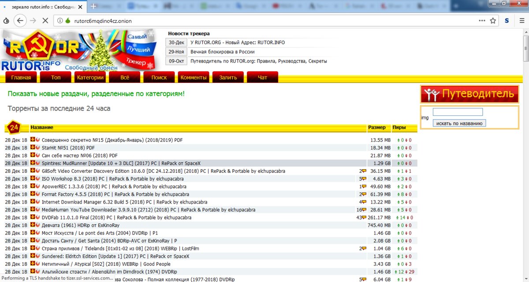Image resolution: width=529 pixels, height=282 pixels.
Task: Open the browser hamburger menu
Action: click(x=521, y=21)
